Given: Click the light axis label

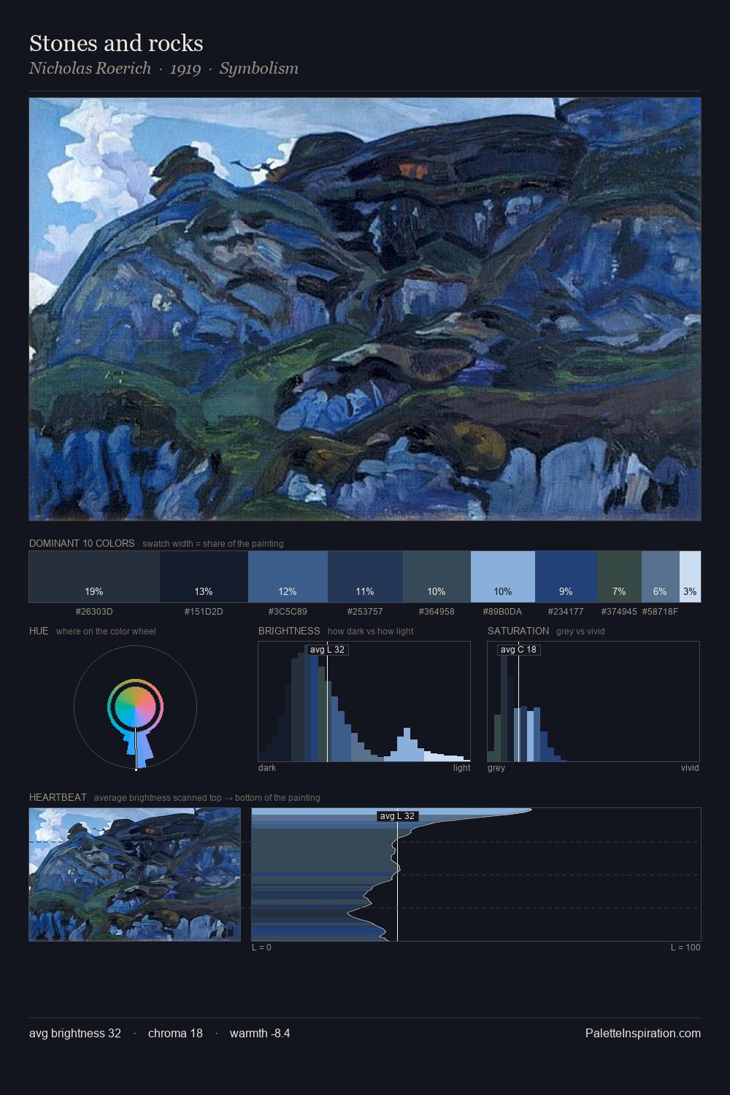Looking at the screenshot, I should pos(462,768).
